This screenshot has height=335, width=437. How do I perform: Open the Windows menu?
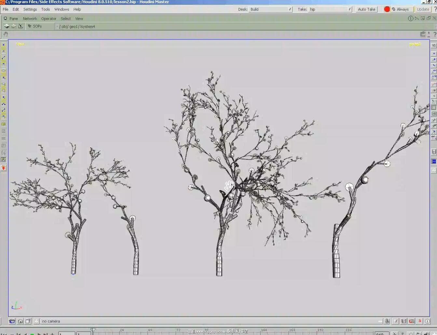(61, 9)
